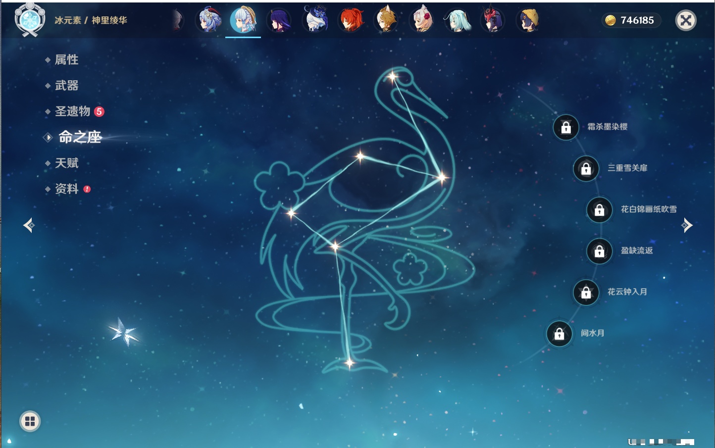This screenshot has width=715, height=448.
Task: Open the 三重雪关扉 constellation label
Action: (627, 168)
